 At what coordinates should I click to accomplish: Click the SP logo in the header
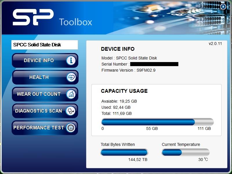point(33,17)
